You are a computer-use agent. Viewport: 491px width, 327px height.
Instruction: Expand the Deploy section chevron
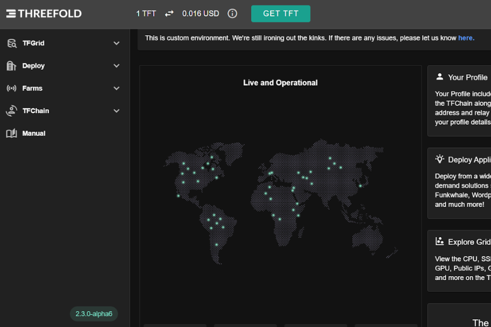[x=116, y=66]
